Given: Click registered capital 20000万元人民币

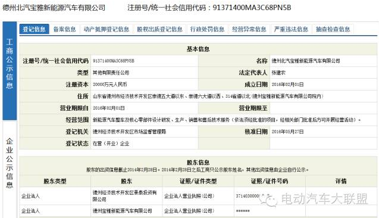Looking at the screenshot, I should [x=109, y=85].
